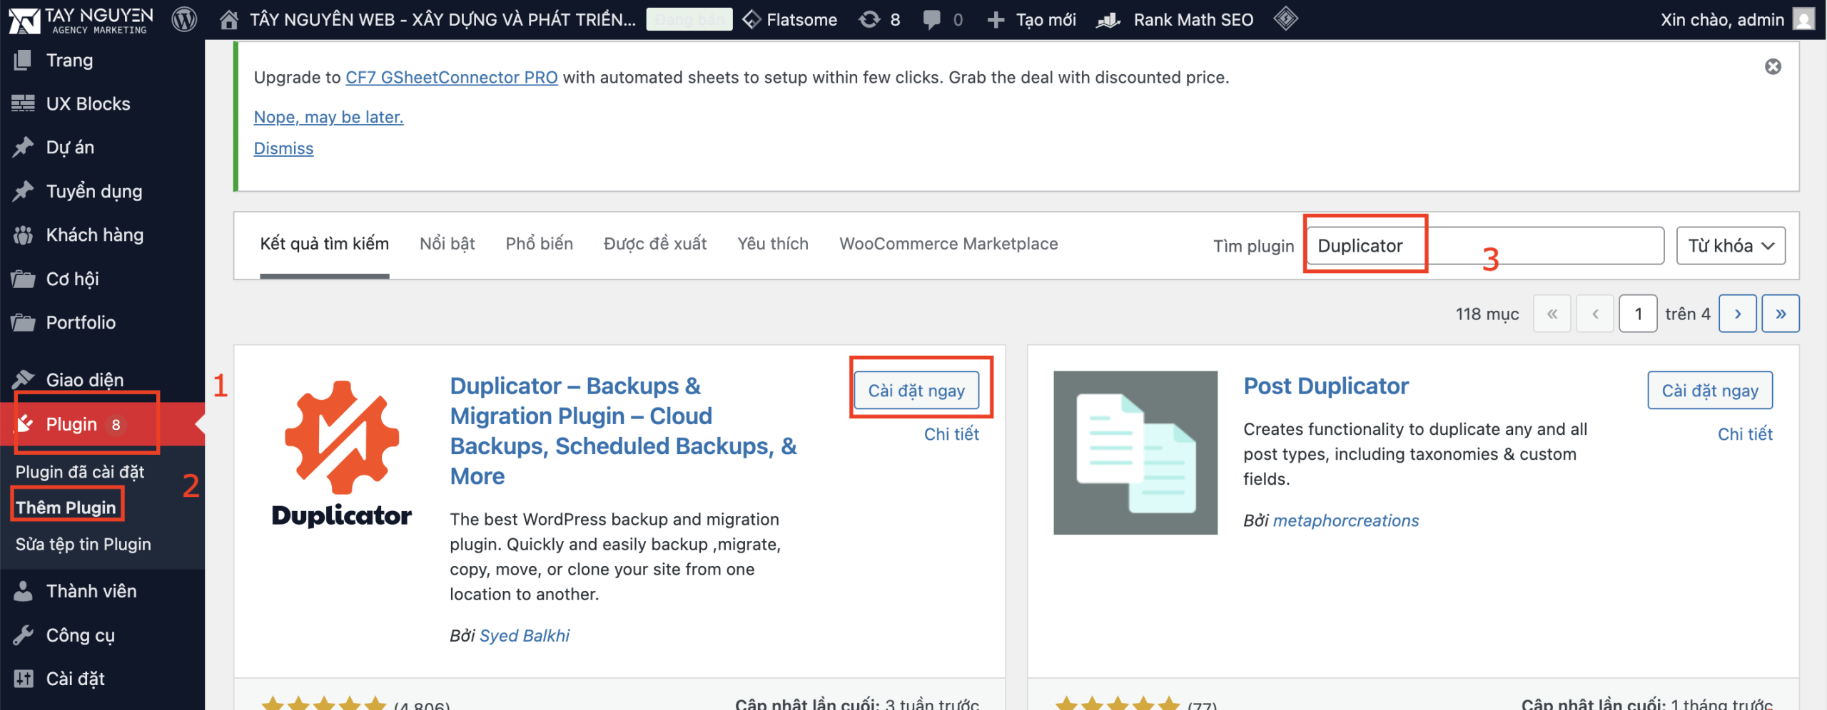Click the WordPress logo icon in admin bar

click(x=184, y=19)
